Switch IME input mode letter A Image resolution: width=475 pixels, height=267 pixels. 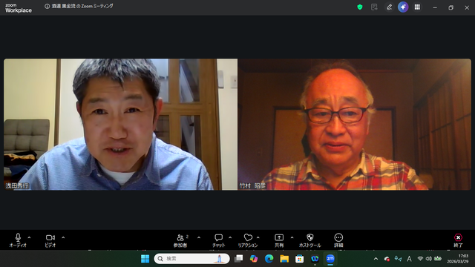click(x=409, y=259)
